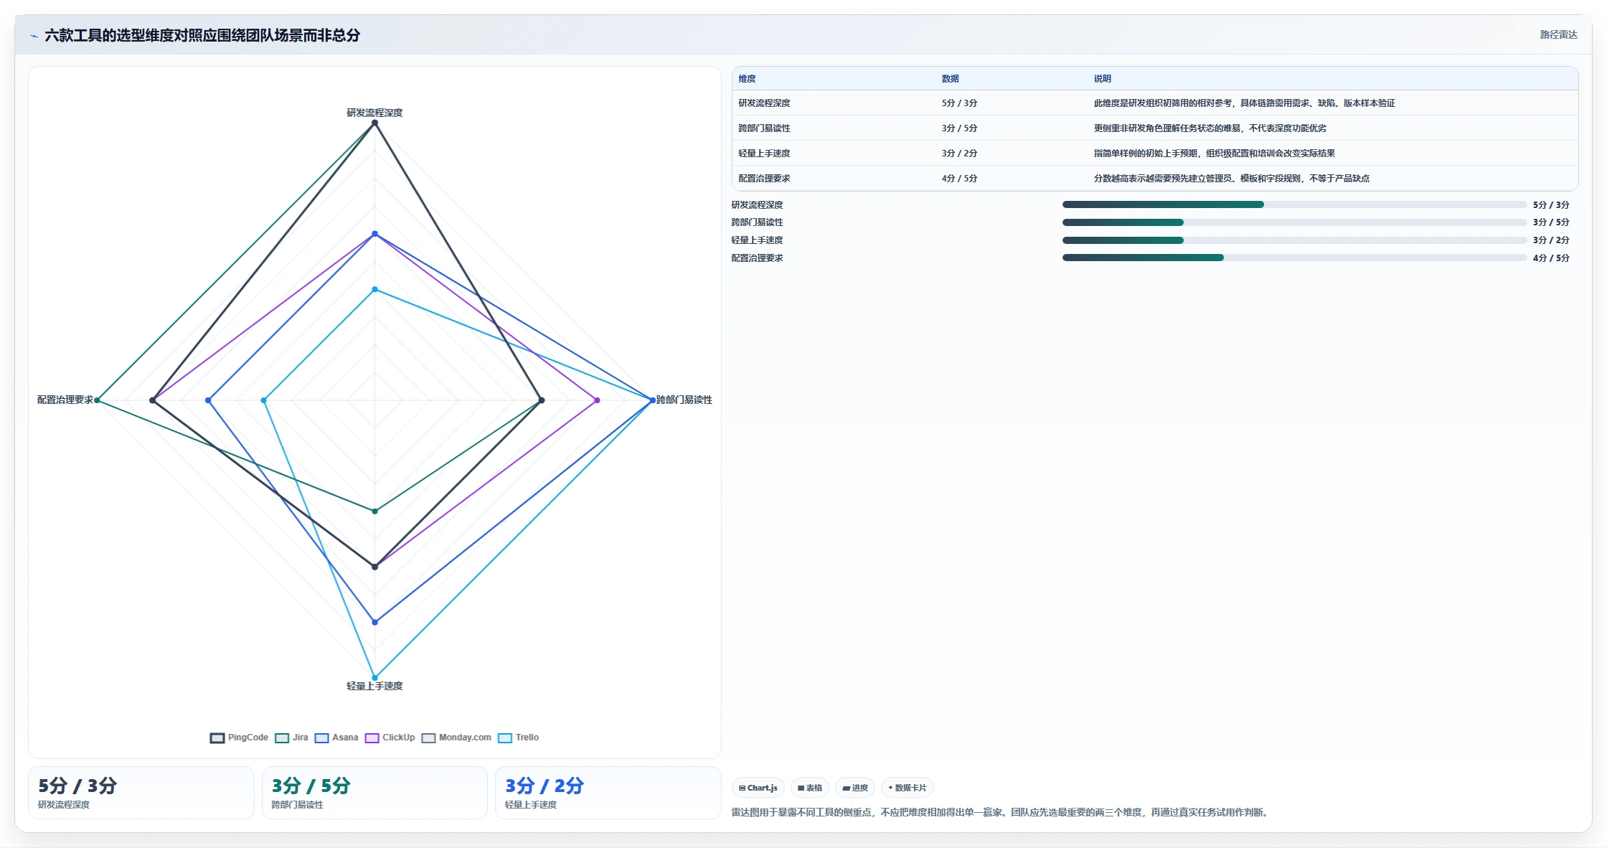Click the Chart.js tag chip
The width and height of the screenshot is (1607, 848).
click(x=758, y=788)
